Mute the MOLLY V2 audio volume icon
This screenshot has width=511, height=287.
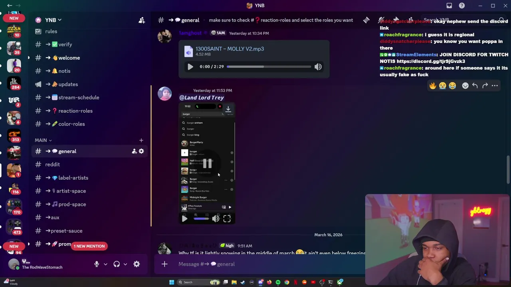[x=318, y=67]
